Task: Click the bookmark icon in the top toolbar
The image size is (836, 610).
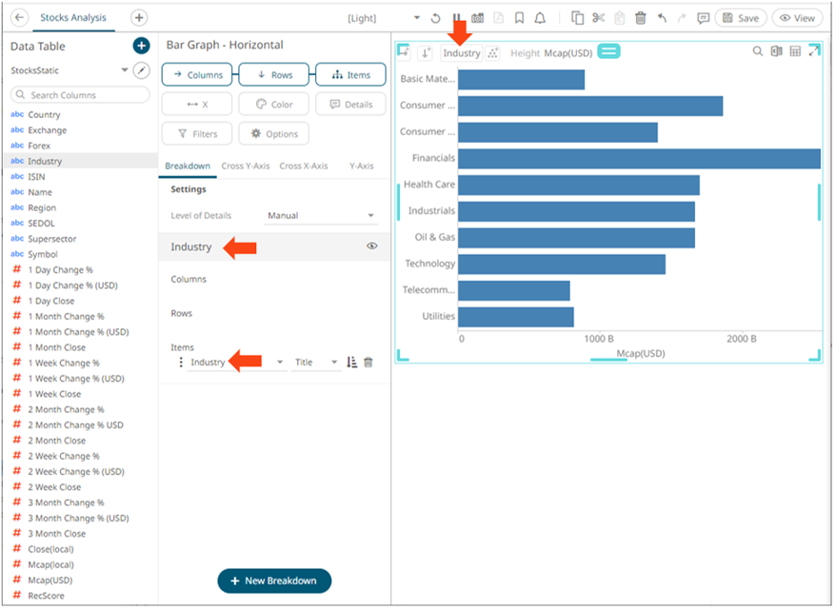Action: [x=519, y=18]
